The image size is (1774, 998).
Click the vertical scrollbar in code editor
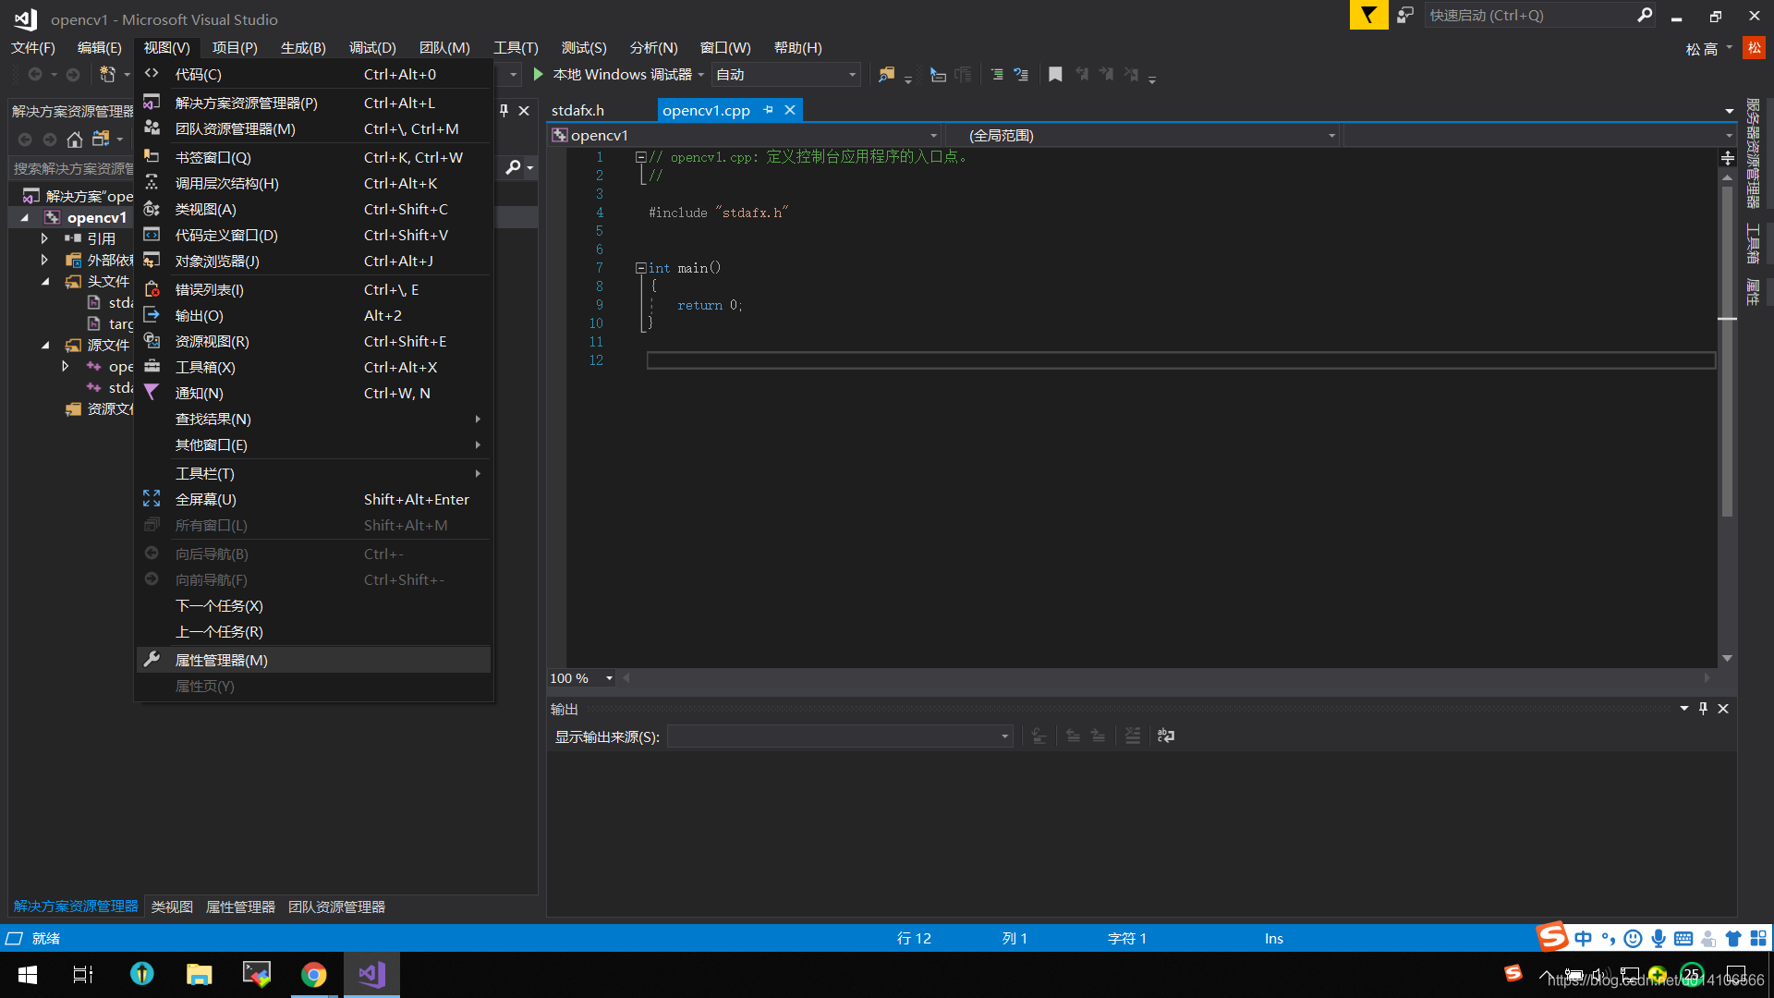coord(1727,351)
